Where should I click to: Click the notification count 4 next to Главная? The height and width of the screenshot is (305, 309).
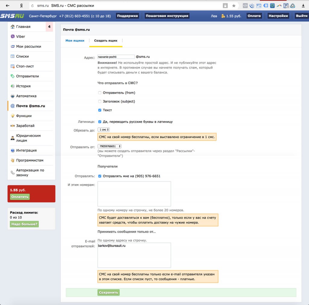coord(49,27)
